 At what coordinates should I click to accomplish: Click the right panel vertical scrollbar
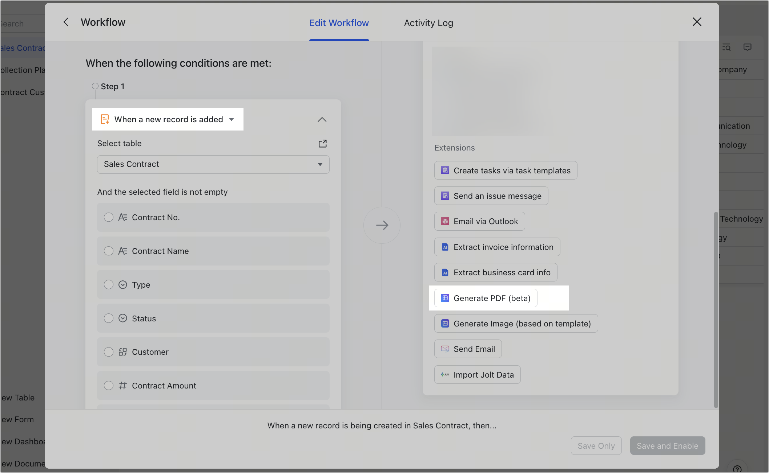(716, 310)
